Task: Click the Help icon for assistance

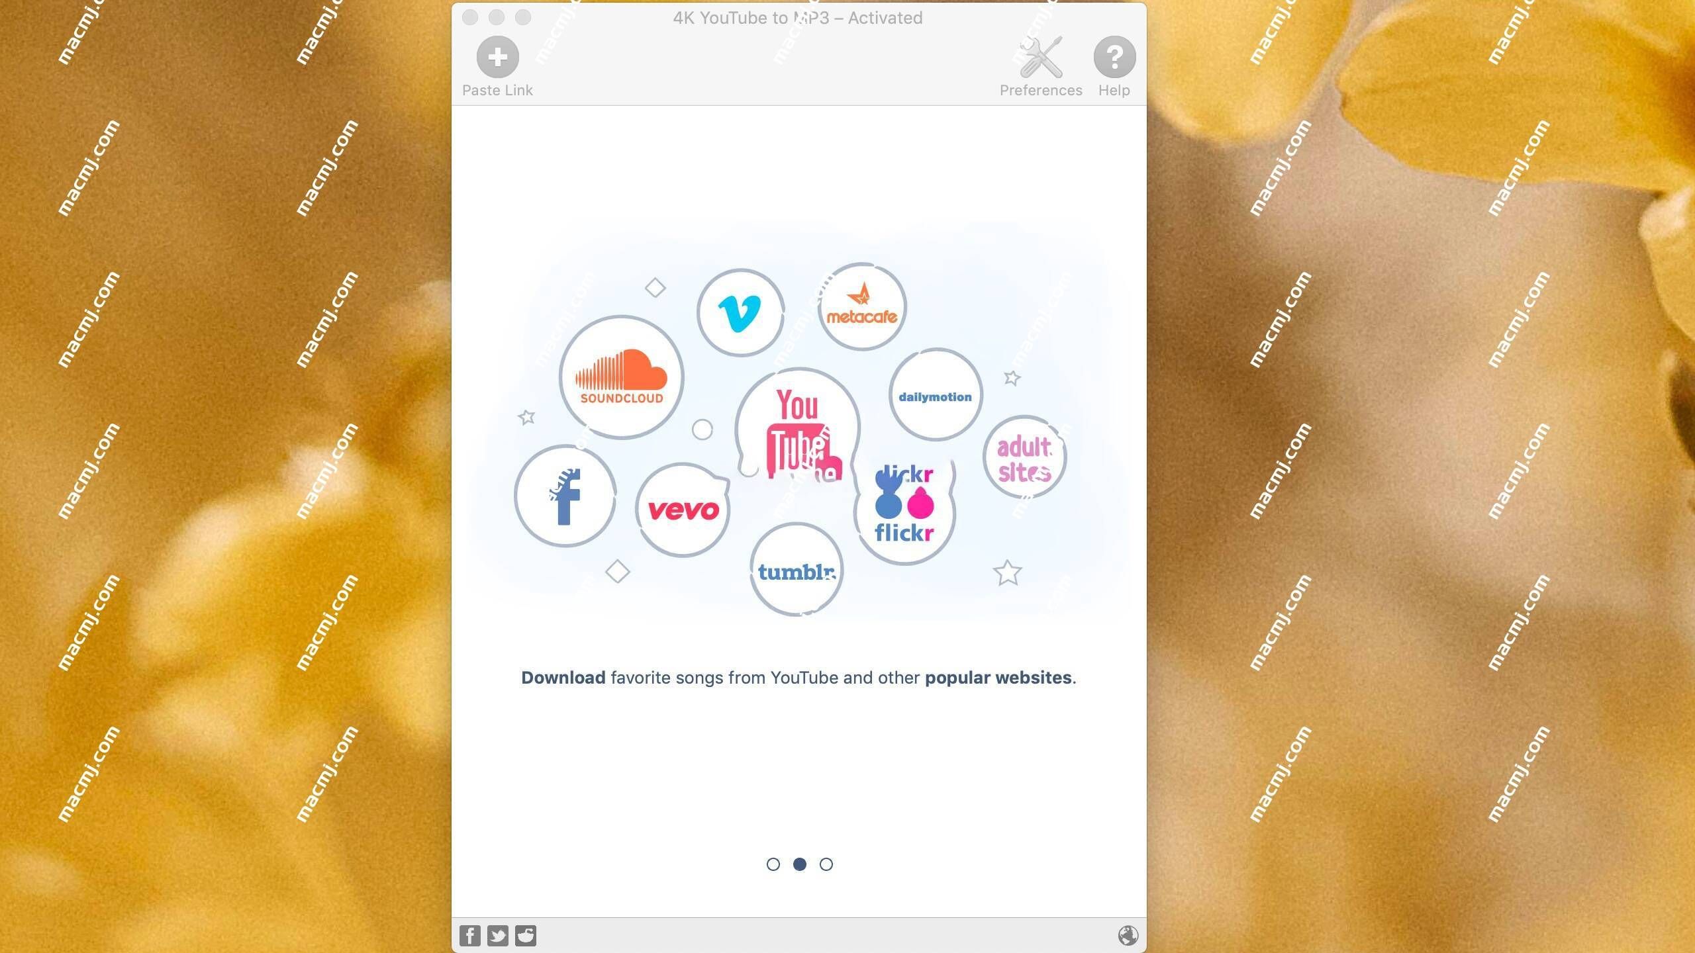Action: coord(1113,56)
